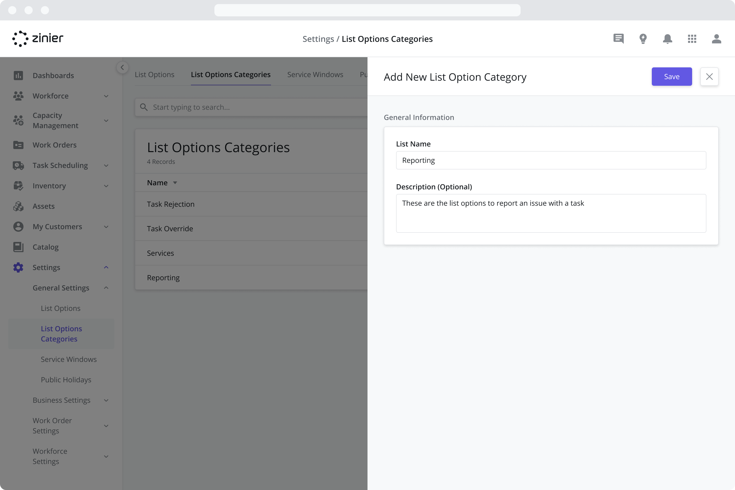Open the Work Orders menu item
This screenshot has width=735, height=490.
point(54,145)
